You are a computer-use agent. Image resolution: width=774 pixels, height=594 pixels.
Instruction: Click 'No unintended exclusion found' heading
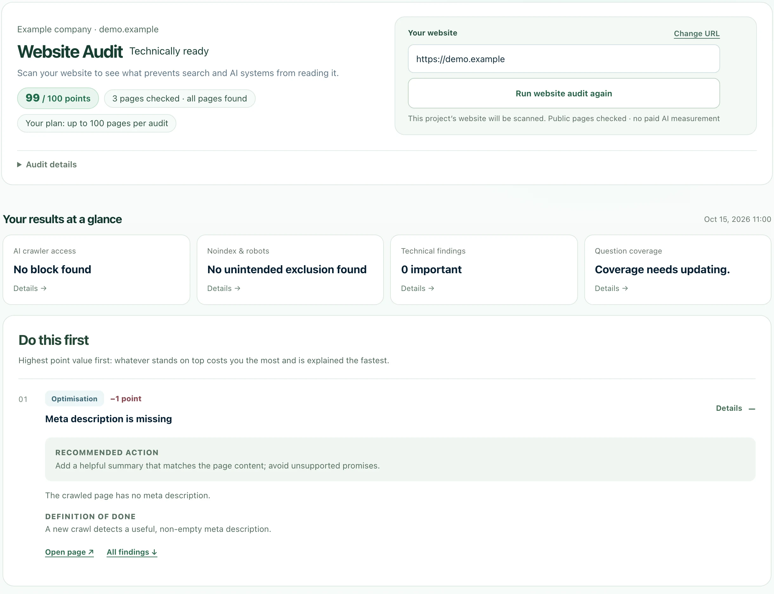tap(287, 269)
